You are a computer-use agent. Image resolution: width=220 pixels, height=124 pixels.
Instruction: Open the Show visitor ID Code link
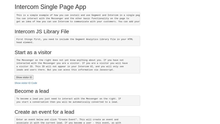pos(26,83)
